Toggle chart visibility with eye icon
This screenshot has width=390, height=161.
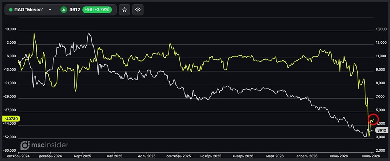point(138,10)
